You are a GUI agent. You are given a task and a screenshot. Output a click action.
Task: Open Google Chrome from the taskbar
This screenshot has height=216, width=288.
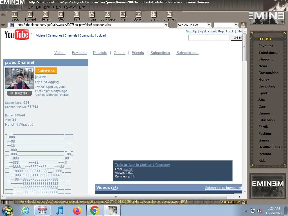pos(94,210)
